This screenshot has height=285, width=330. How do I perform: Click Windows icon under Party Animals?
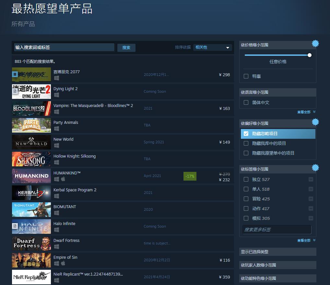[x=56, y=129]
